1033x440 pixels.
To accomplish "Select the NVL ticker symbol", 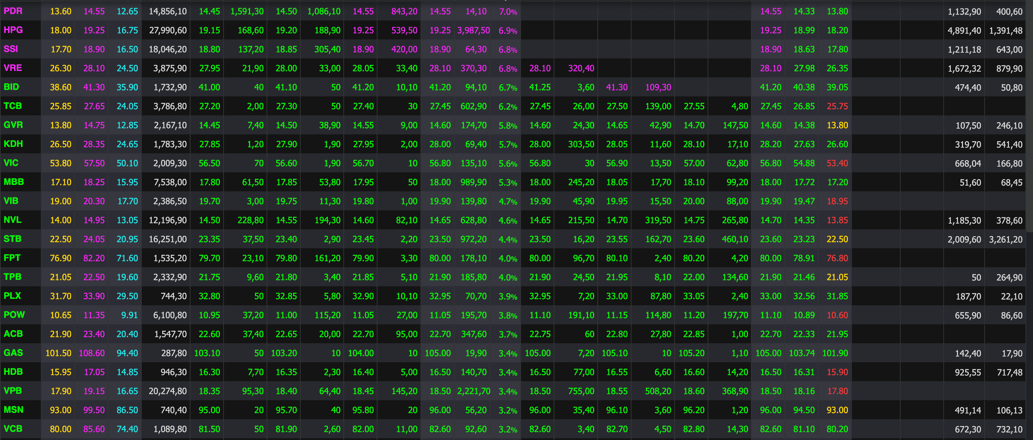I will click(13, 220).
